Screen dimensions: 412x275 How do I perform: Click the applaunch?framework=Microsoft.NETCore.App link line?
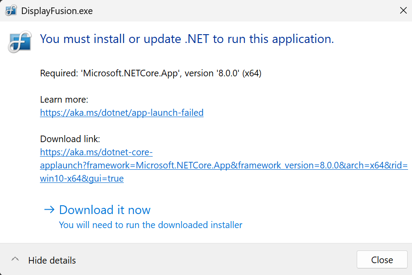click(224, 165)
